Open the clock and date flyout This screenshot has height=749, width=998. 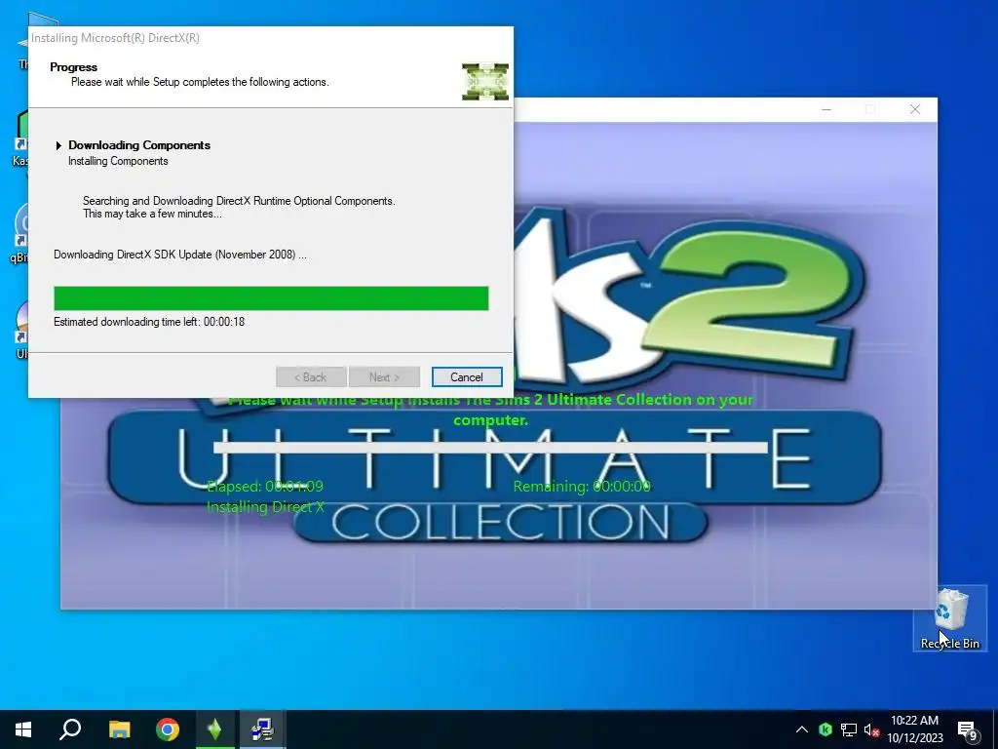[914, 729]
